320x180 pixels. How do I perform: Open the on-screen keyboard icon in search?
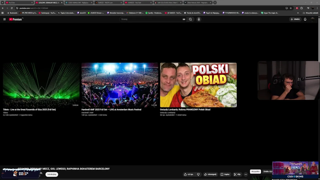(x=184, y=19)
